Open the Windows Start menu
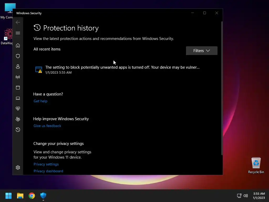The width and height of the screenshot is (269, 202). coord(8,196)
